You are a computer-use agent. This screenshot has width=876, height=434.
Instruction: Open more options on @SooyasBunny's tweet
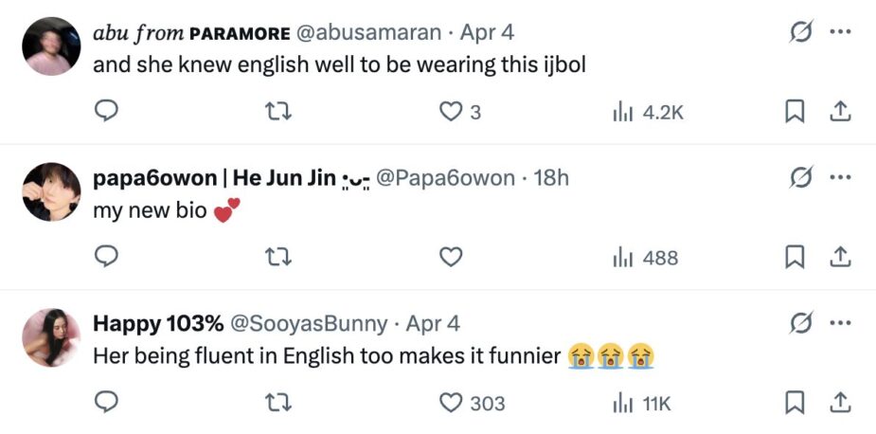pyautogui.click(x=839, y=323)
